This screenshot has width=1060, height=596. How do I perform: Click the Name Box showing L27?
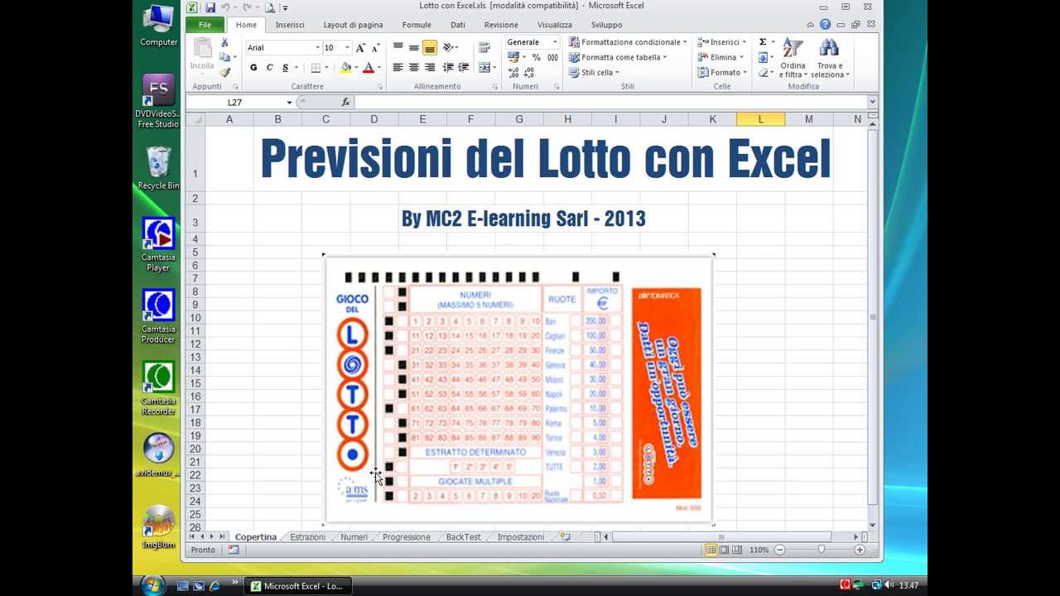click(235, 103)
